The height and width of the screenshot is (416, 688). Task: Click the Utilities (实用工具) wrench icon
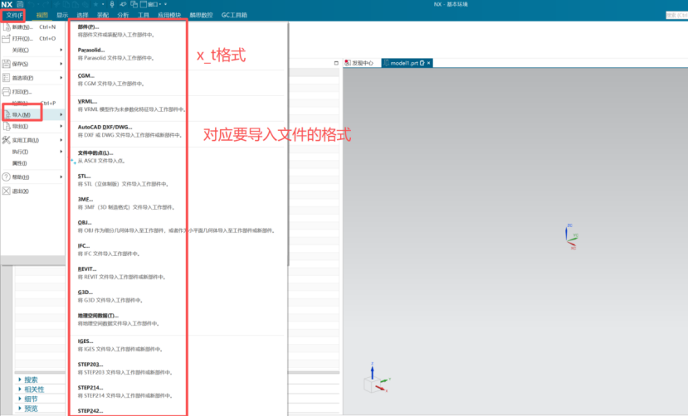6,140
